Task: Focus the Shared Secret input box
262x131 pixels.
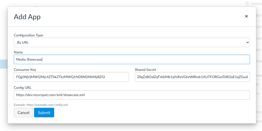Action: click(192, 77)
